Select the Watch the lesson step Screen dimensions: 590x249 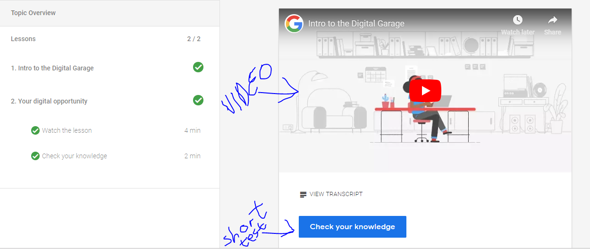[67, 130]
